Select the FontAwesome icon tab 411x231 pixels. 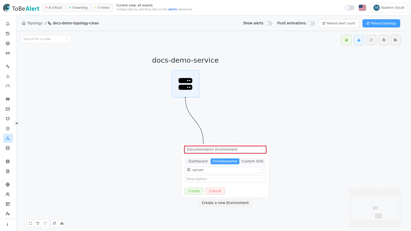225,161
